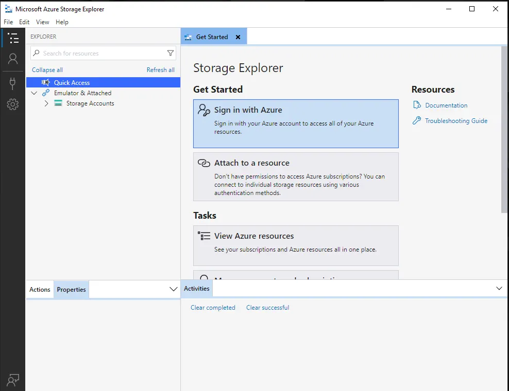This screenshot has height=391, width=509.
Task: Open the Connect dialog via the plug icon
Action: pos(13,83)
